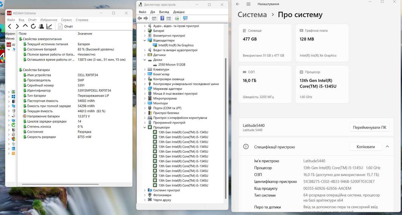Open the Процесор i5-1345U info card

(x=322, y=84)
